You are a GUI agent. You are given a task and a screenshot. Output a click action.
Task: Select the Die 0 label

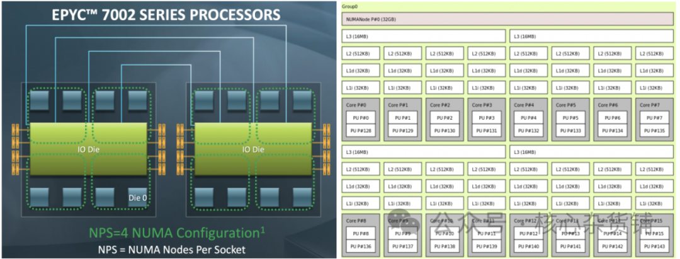(x=139, y=198)
